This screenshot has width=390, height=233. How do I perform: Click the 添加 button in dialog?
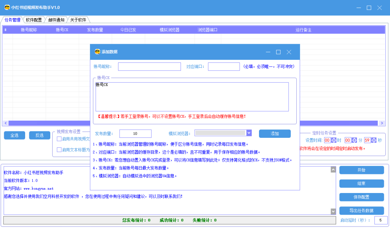(275, 134)
